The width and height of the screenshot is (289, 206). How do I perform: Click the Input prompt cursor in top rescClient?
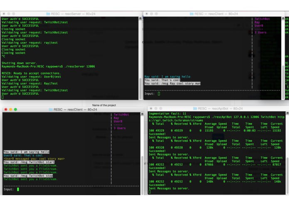point(159,94)
